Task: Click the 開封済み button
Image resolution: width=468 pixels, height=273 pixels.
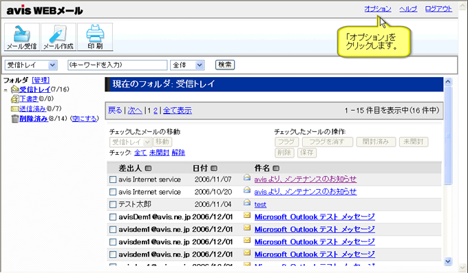Action: click(376, 142)
